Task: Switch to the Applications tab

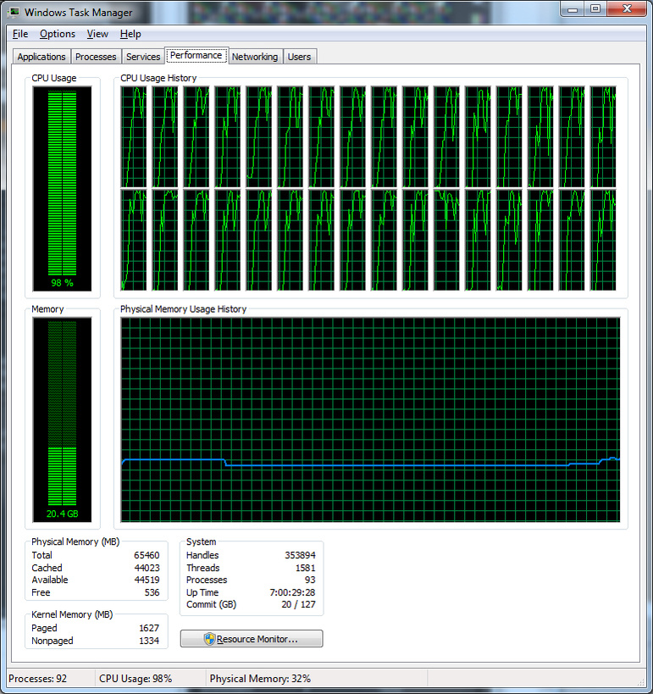Action: click(42, 57)
